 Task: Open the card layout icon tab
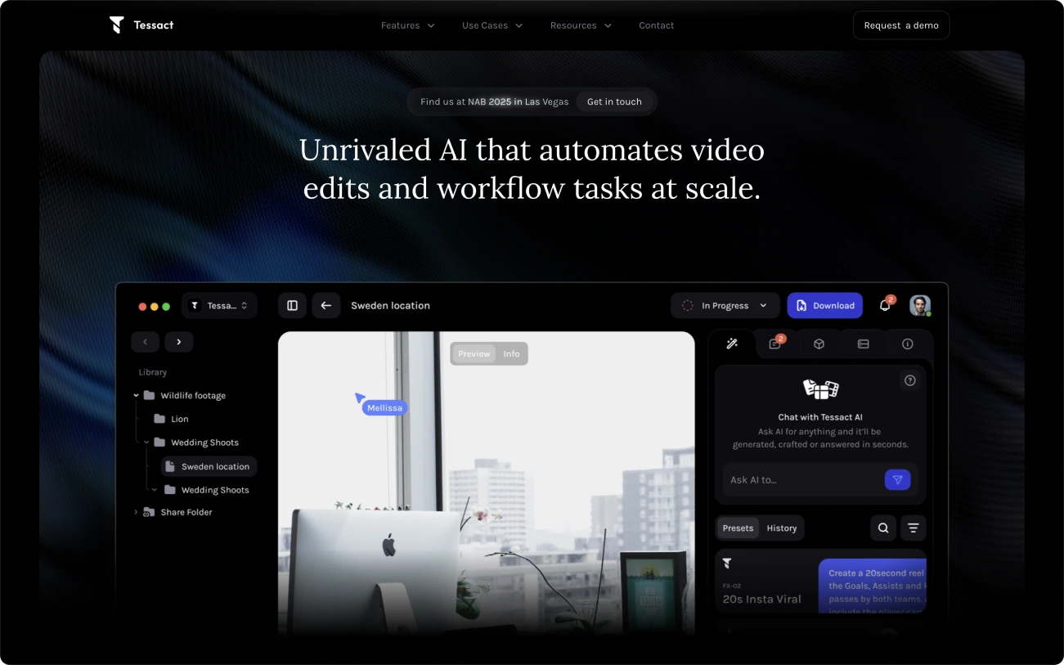tap(863, 344)
